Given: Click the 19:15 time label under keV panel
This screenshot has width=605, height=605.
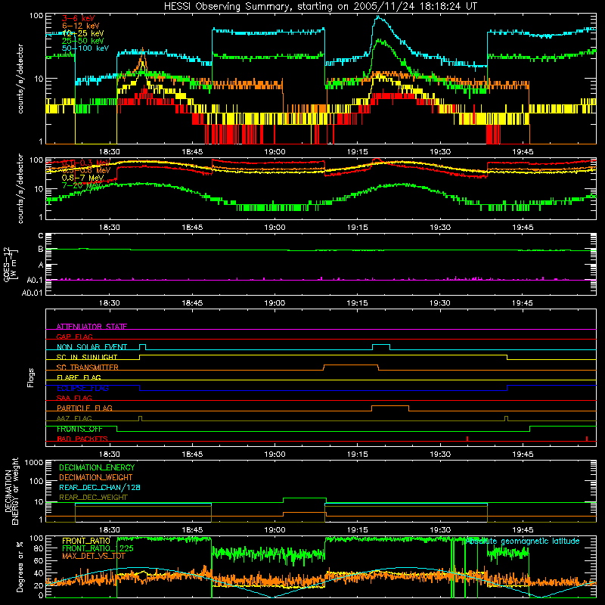Looking at the screenshot, I should pyautogui.click(x=357, y=152).
